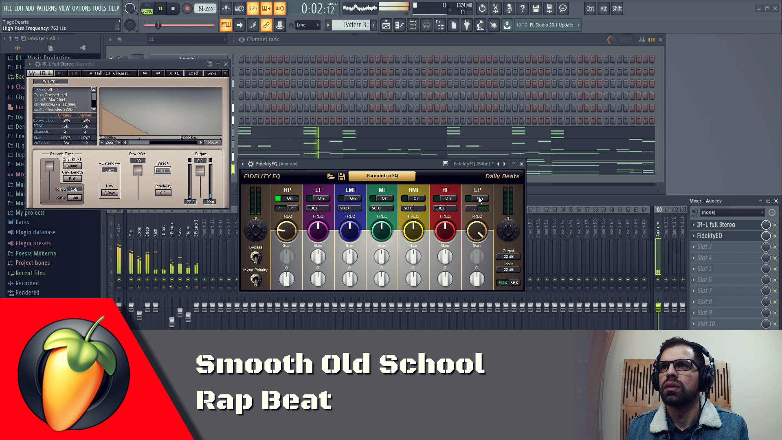Viewport: 782px width, 440px height.
Task: Open the Channel rack toolbar icon
Action: click(413, 25)
